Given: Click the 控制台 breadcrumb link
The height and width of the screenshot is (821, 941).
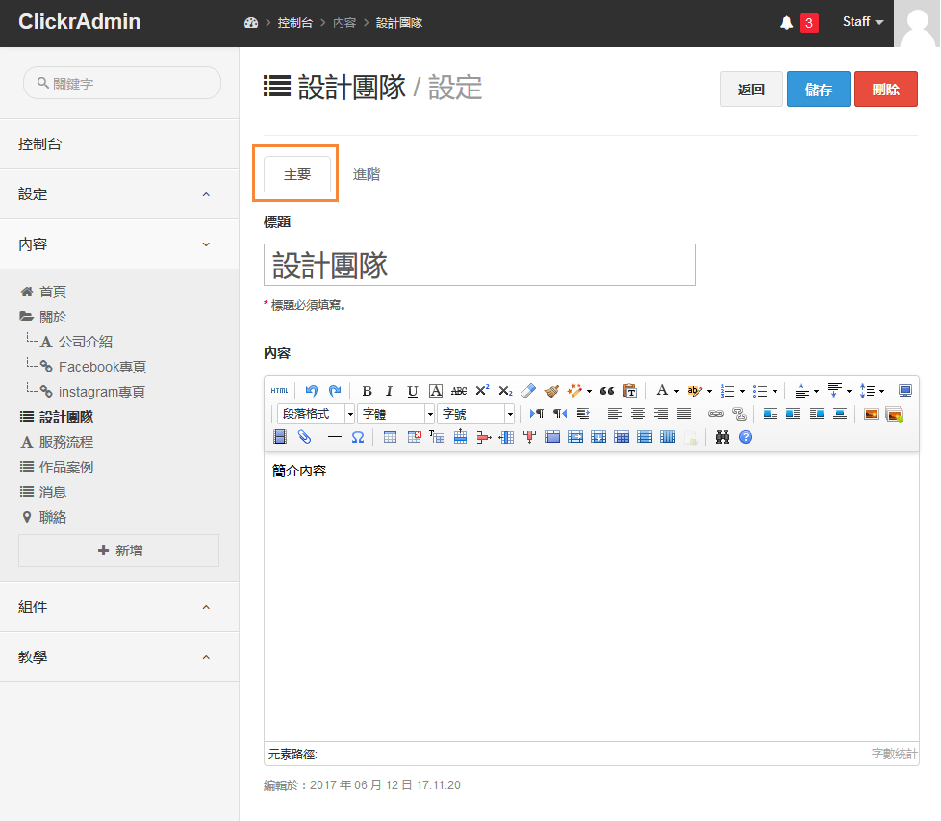Looking at the screenshot, I should pos(294,23).
